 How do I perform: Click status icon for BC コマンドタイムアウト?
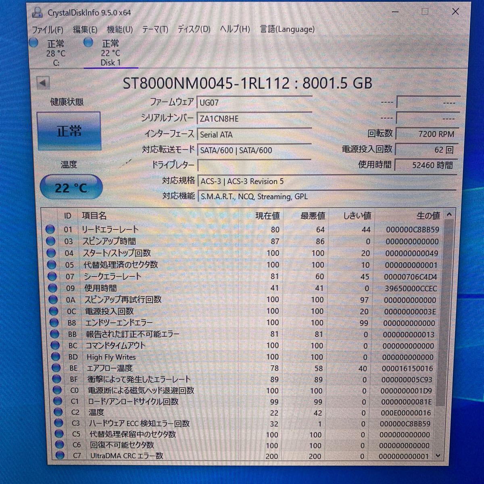[x=55, y=346]
